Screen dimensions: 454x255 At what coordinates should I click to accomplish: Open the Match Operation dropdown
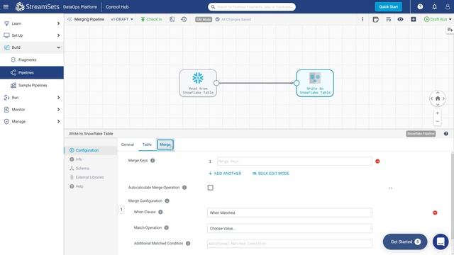tap(289, 228)
